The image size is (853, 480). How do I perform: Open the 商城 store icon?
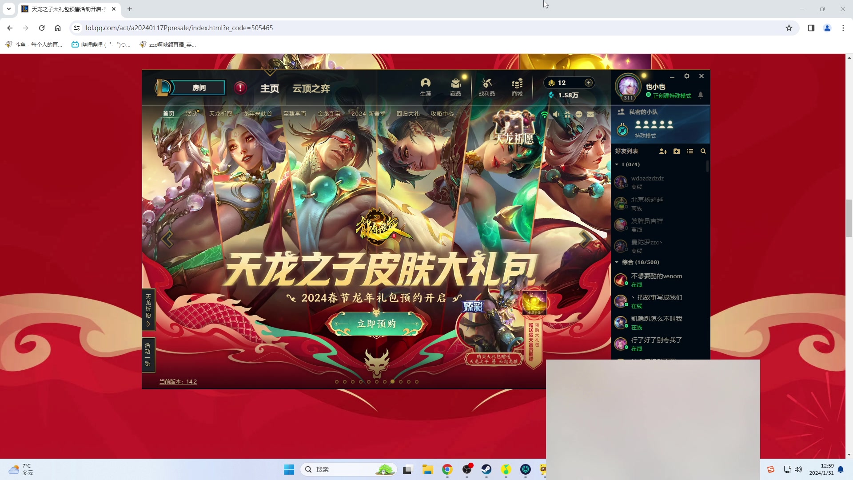pos(517,87)
